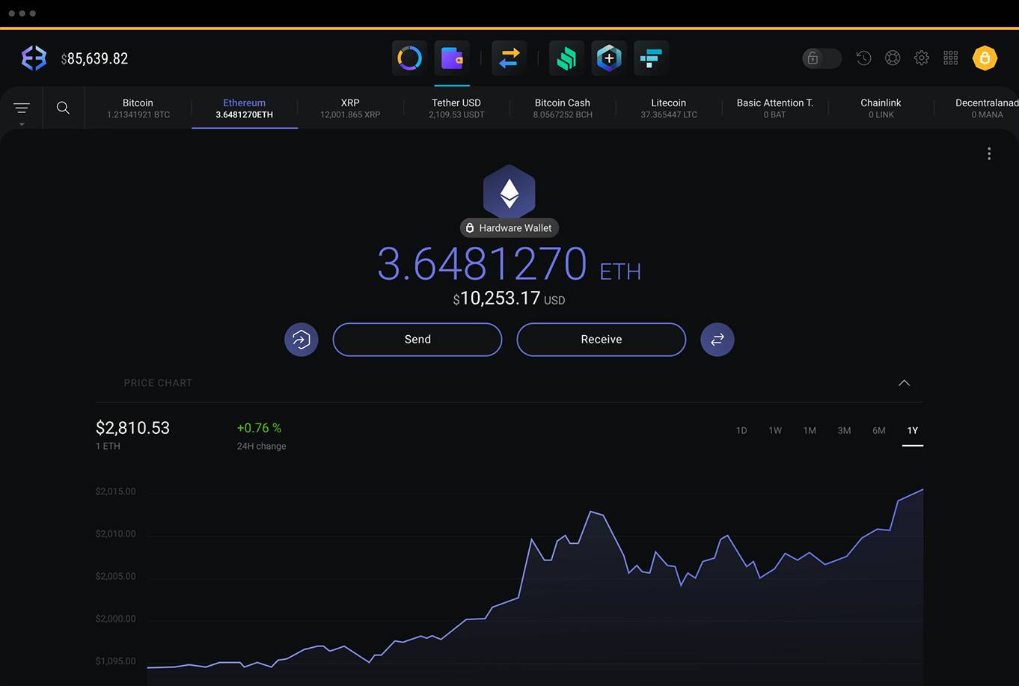Open the settings gear icon
The height and width of the screenshot is (686, 1019).
[x=922, y=58]
